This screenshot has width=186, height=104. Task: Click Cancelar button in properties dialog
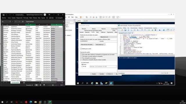coord(102,74)
